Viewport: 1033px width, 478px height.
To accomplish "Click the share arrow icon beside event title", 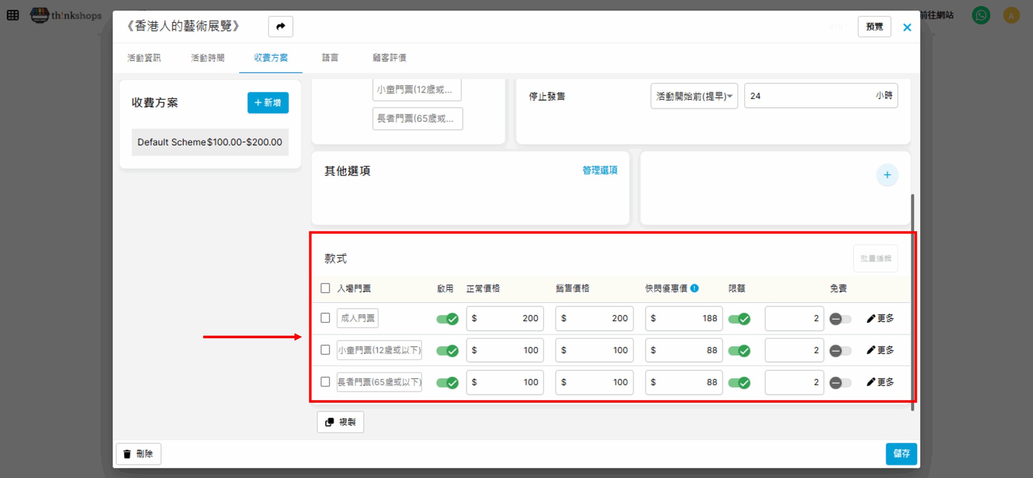I will [280, 27].
